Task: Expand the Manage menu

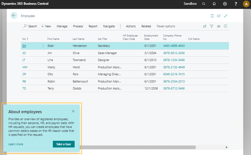Action: point(62,26)
